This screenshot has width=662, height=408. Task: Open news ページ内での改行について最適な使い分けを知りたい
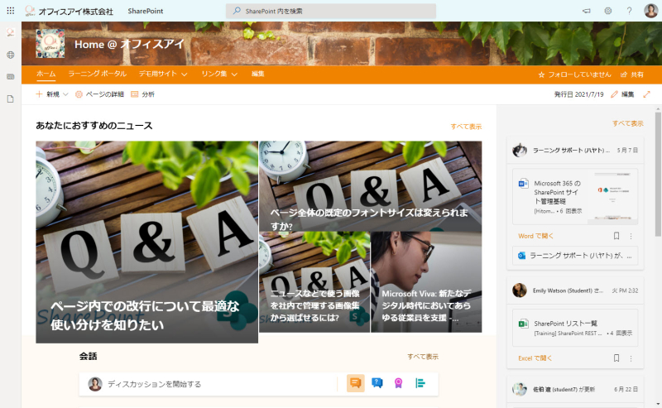pyautogui.click(x=147, y=242)
